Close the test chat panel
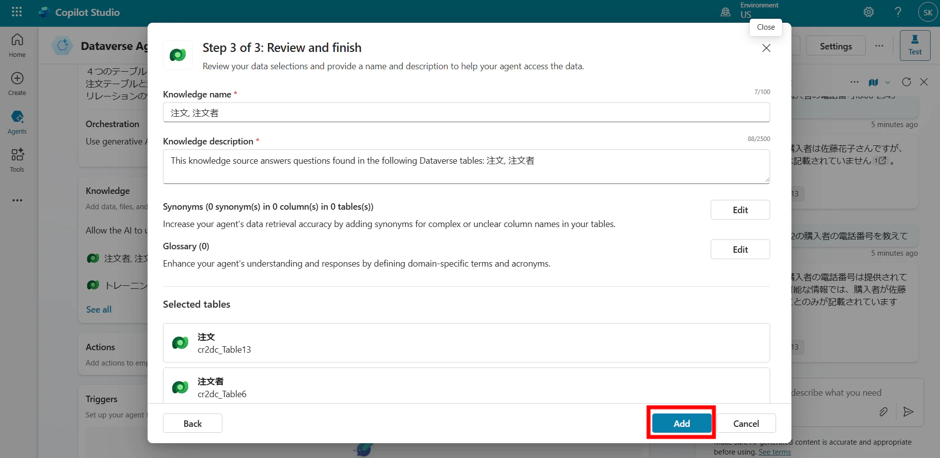 point(924,82)
